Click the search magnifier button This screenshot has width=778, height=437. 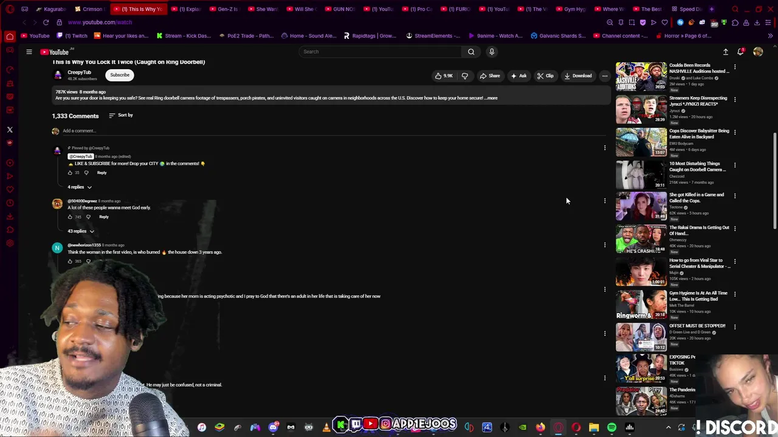tap(471, 52)
